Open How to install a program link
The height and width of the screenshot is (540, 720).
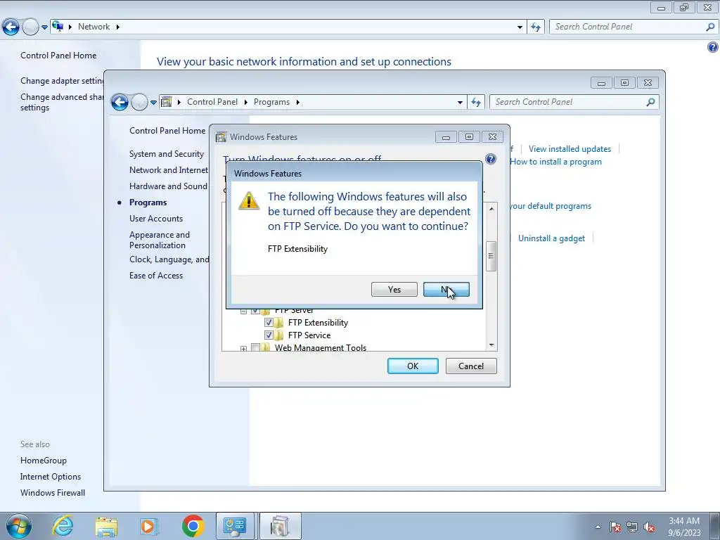[555, 162]
